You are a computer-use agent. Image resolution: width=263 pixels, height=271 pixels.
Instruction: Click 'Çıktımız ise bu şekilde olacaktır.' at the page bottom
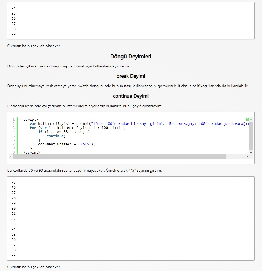(x=34, y=267)
